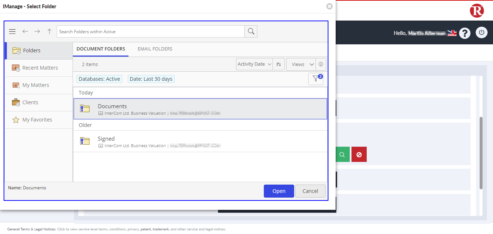This screenshot has height=234, width=493.
Task: Click the magnifying glass search button
Action: [x=251, y=32]
